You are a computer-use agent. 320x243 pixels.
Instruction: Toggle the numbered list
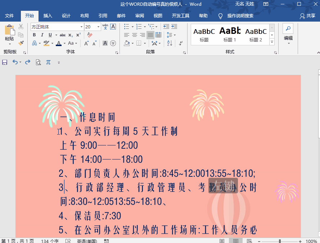pos(139,26)
